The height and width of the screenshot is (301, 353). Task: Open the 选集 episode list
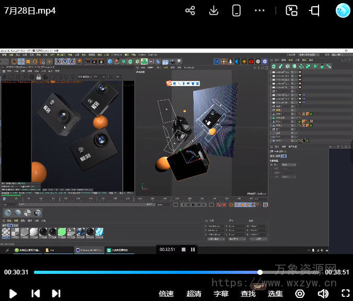[x=275, y=294]
